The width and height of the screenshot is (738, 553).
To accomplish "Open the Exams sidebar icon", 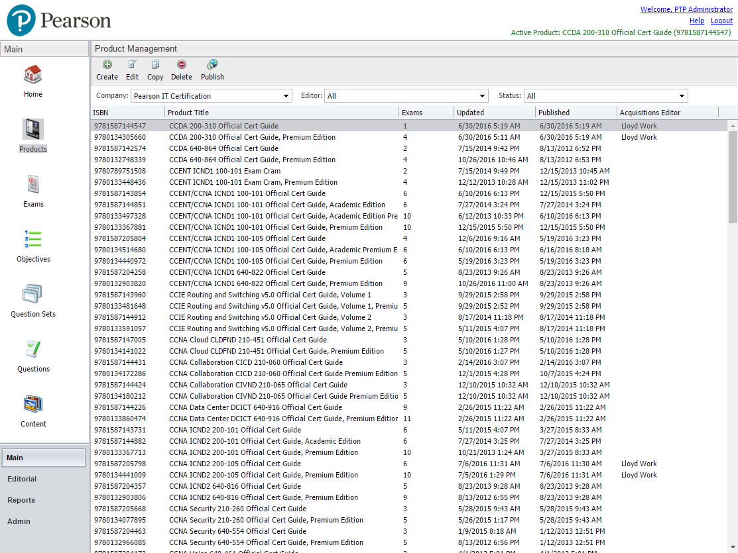I will coord(33,184).
